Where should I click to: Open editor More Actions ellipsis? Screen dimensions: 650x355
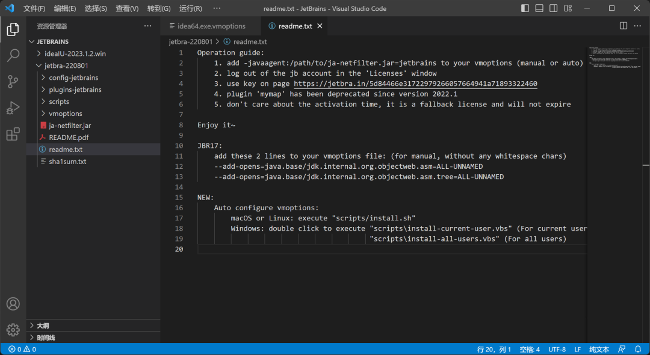(637, 26)
